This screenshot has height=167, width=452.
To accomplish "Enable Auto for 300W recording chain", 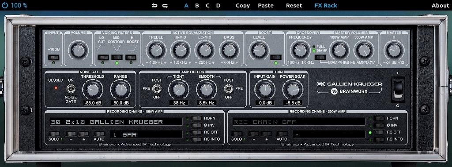I will tap(282, 134).
